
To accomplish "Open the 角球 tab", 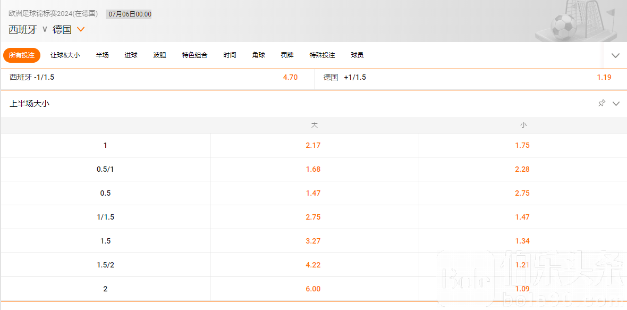I will (258, 55).
